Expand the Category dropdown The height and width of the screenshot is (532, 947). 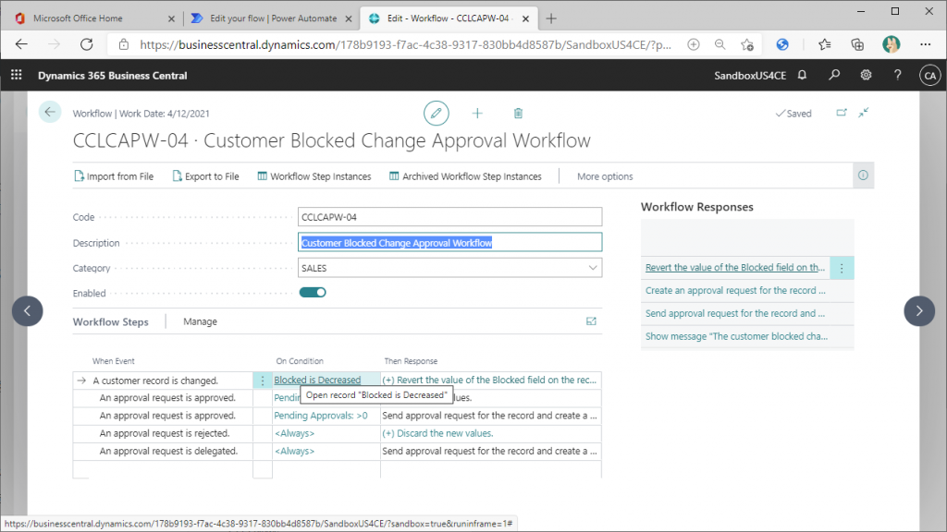pyautogui.click(x=593, y=268)
